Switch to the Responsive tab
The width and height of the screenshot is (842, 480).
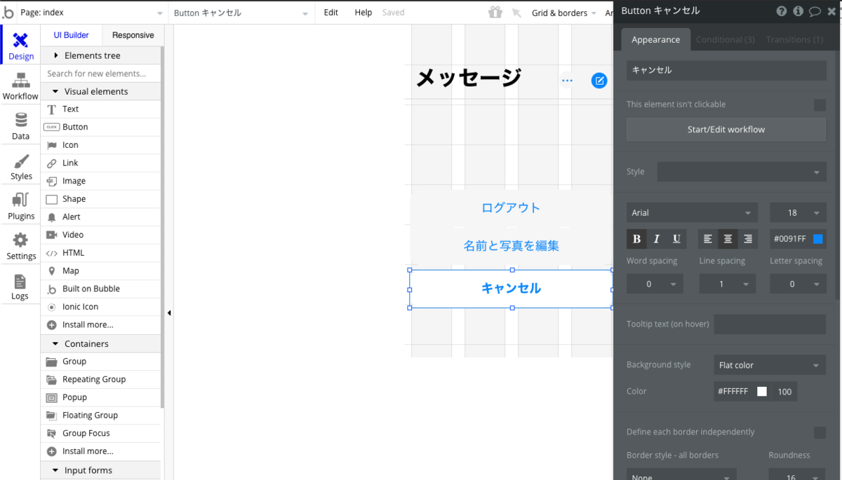click(x=133, y=35)
